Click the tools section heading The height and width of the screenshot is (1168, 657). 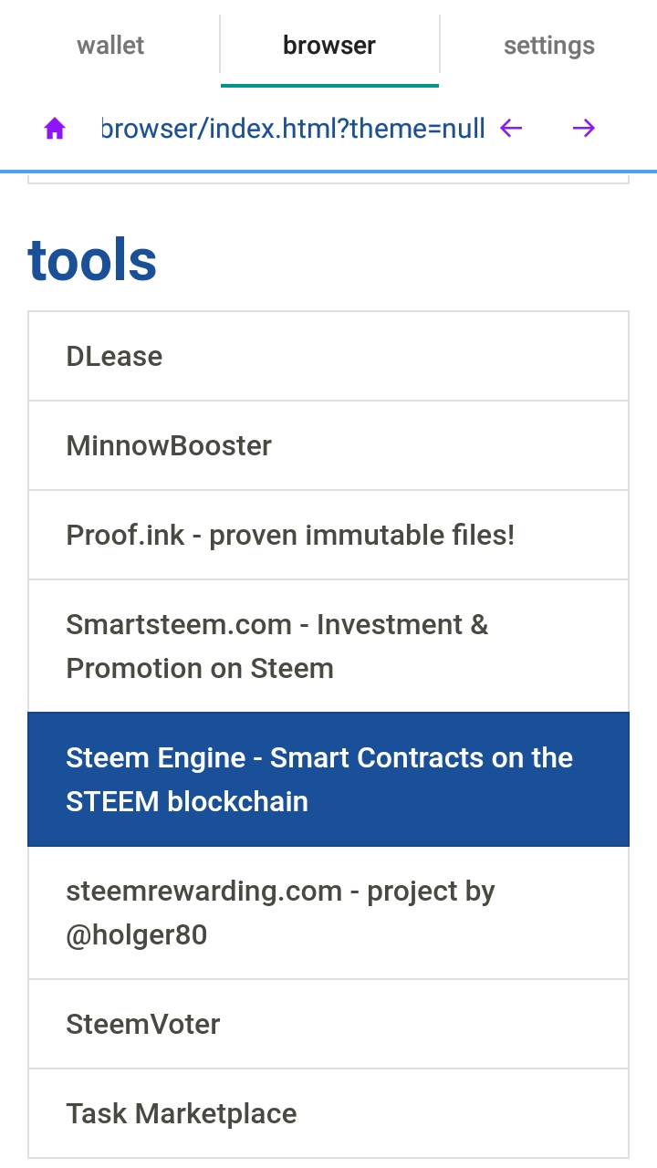click(92, 259)
